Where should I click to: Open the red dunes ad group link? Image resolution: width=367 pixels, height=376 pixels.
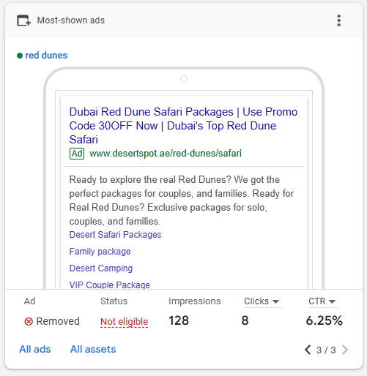pos(46,56)
